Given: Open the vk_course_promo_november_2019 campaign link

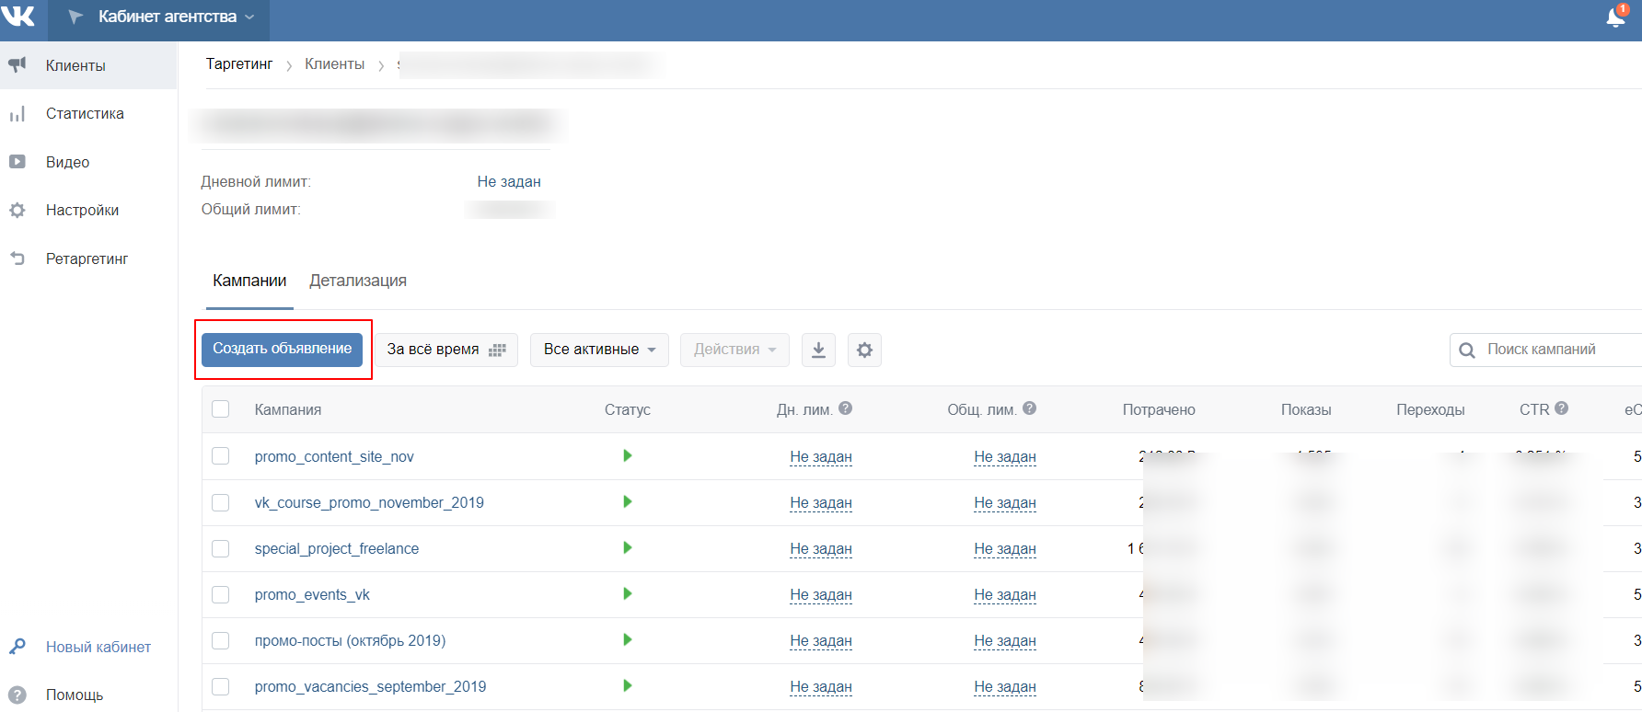Looking at the screenshot, I should coord(369,502).
